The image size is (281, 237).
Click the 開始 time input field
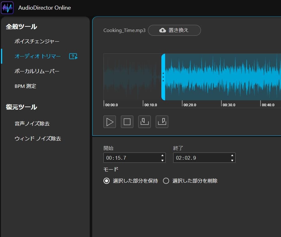pyautogui.click(x=131, y=158)
